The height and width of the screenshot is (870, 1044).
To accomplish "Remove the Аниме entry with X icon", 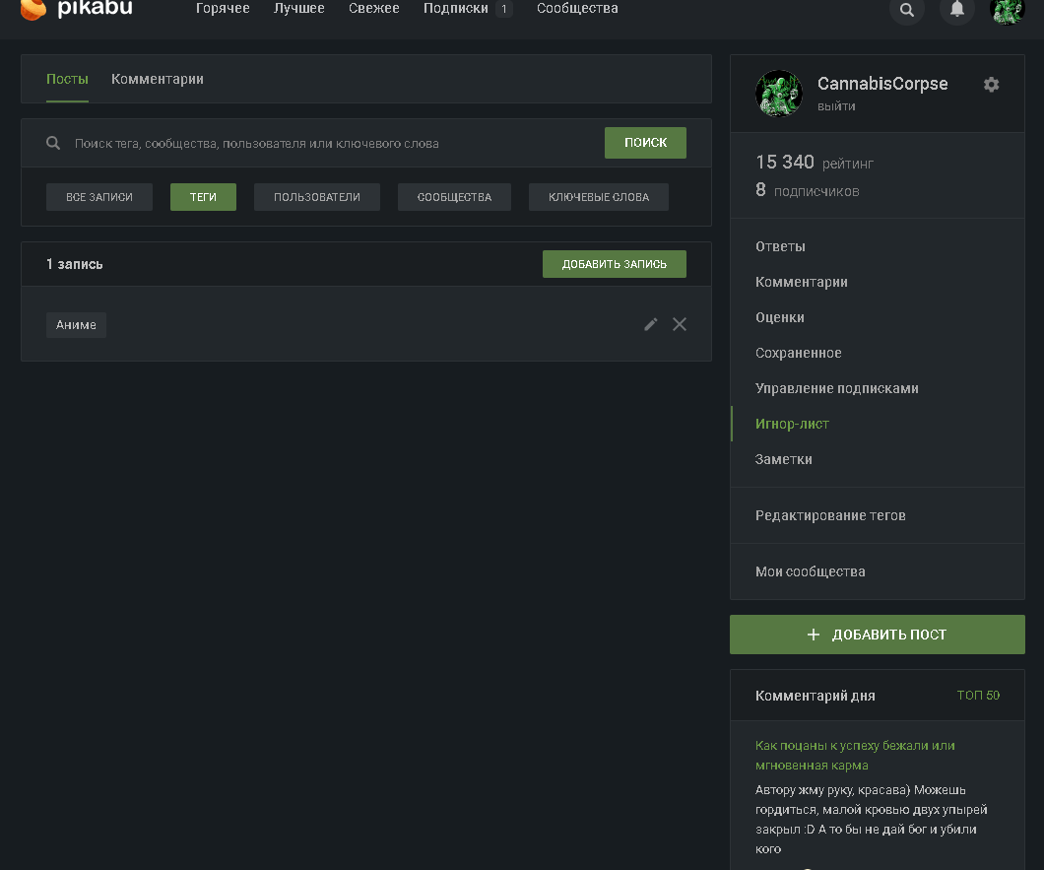I will pos(680,324).
